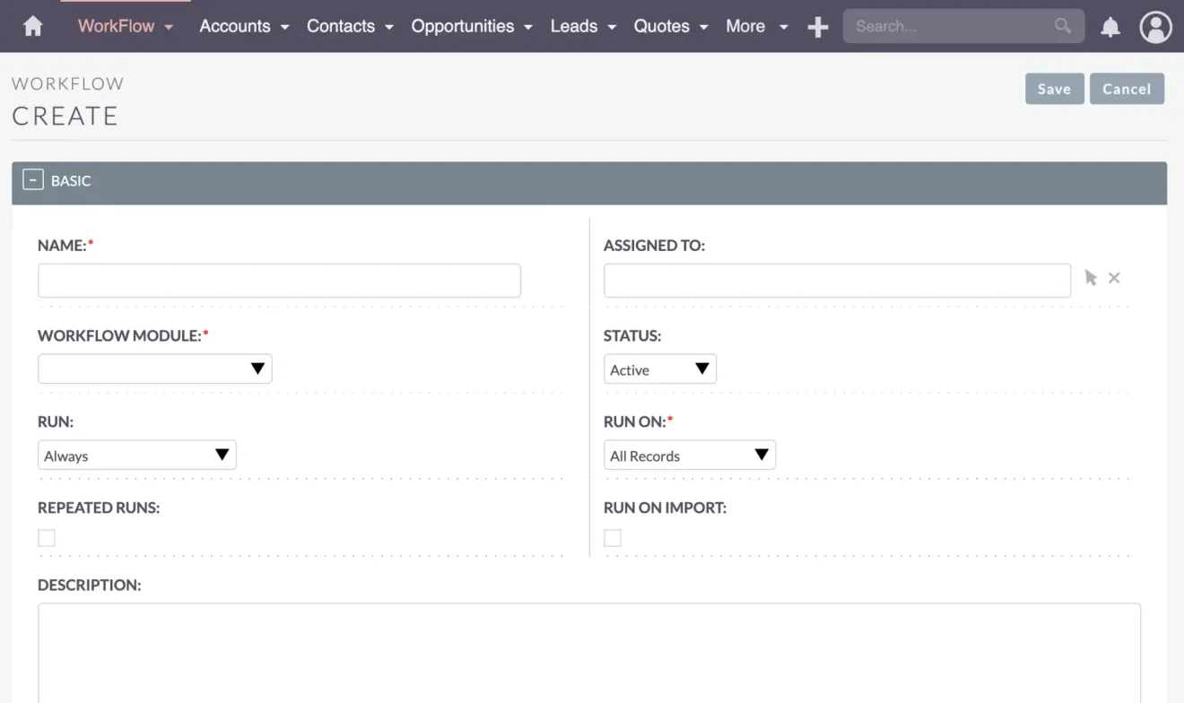Collapse the BASIC panel
Image resolution: width=1184 pixels, height=703 pixels.
tap(32, 178)
